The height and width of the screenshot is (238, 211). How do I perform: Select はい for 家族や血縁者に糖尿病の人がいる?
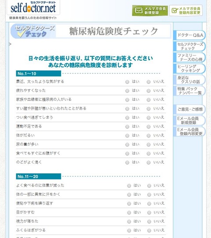127,100
